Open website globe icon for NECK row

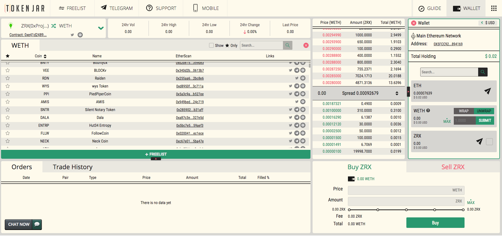coord(303,141)
